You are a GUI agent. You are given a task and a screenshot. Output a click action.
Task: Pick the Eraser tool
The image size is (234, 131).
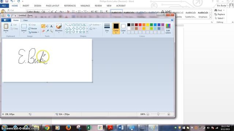tap(43, 31)
